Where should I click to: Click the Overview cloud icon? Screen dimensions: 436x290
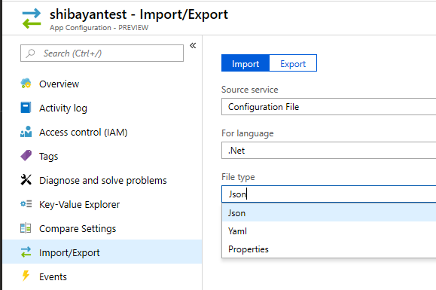point(26,84)
